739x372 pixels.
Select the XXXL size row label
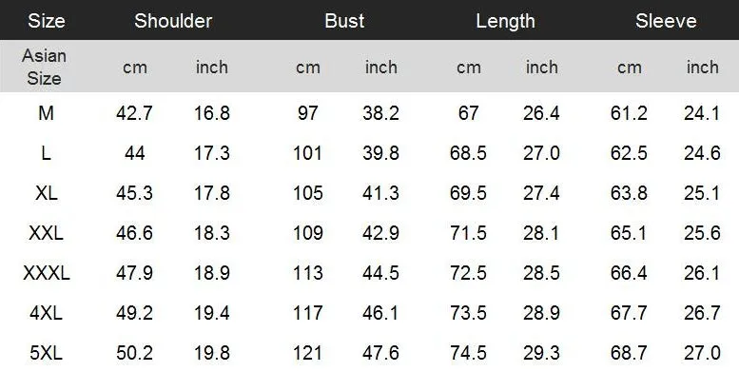point(47,273)
